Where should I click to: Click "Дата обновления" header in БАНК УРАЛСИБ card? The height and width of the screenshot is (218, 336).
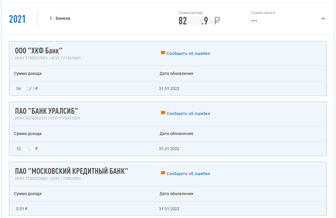coord(176,134)
